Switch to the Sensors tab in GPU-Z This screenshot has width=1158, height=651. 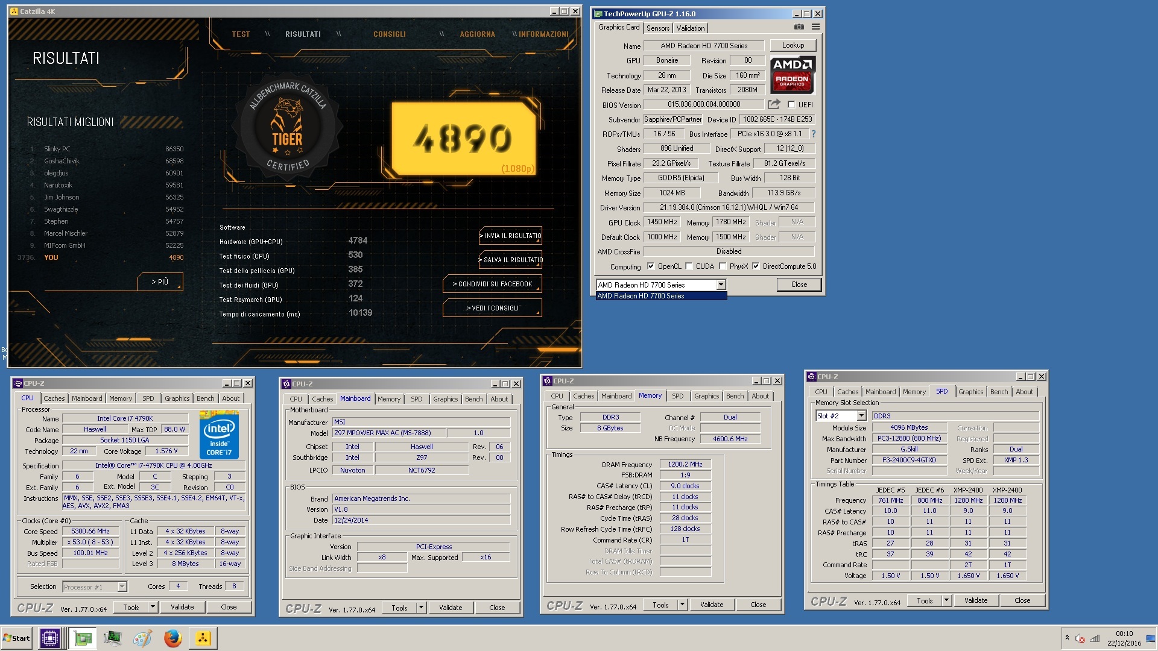coord(658,28)
